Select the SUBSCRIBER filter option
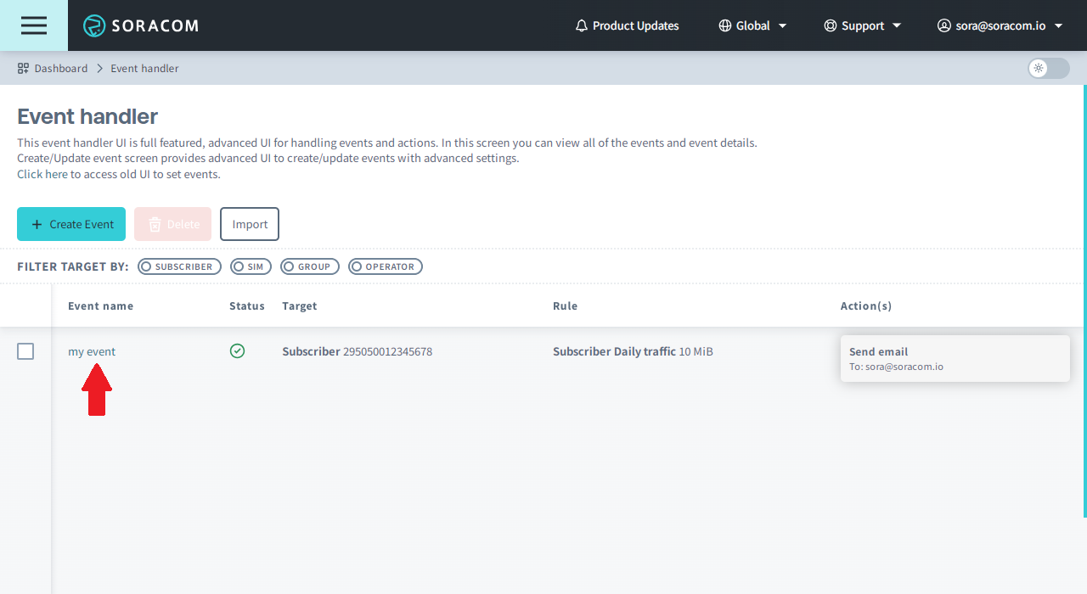 pyautogui.click(x=179, y=266)
